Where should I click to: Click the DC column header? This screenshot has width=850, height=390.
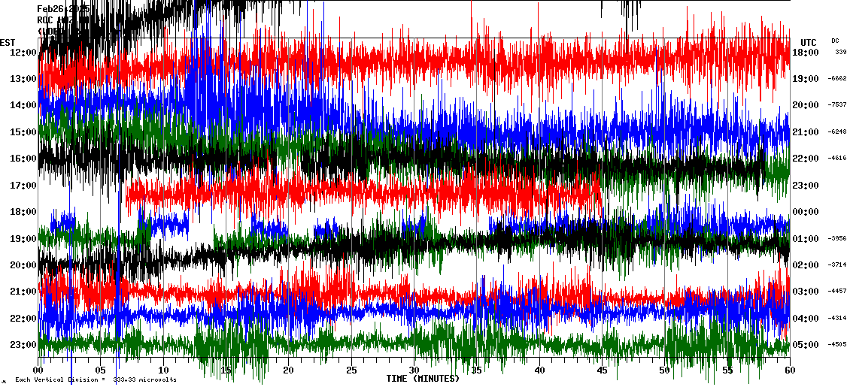pyautogui.click(x=835, y=41)
